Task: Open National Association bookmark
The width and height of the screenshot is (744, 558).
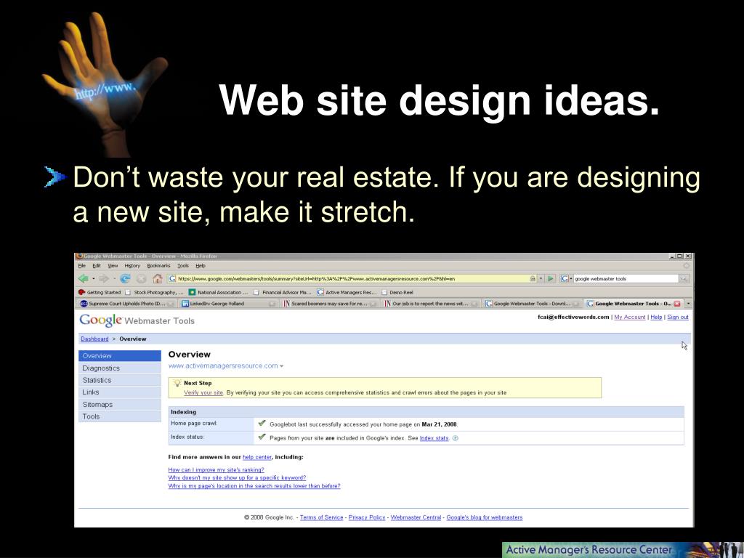Action: 218,292
